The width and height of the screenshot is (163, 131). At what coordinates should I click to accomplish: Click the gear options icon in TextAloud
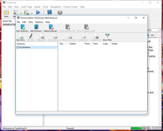(x=60, y=12)
